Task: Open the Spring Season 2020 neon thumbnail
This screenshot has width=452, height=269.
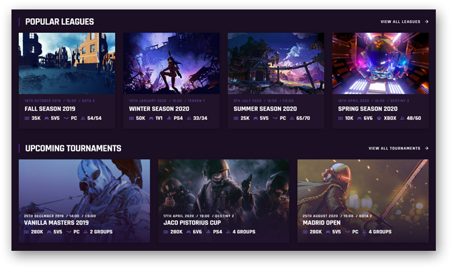Action: coord(380,63)
